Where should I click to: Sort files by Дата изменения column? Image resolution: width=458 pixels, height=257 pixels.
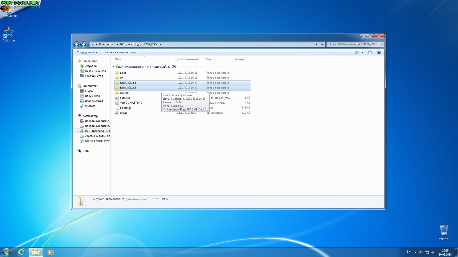coord(187,59)
